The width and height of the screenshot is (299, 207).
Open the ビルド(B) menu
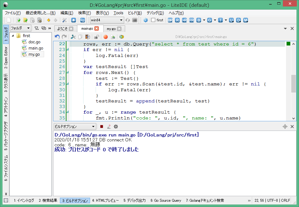point(135,13)
